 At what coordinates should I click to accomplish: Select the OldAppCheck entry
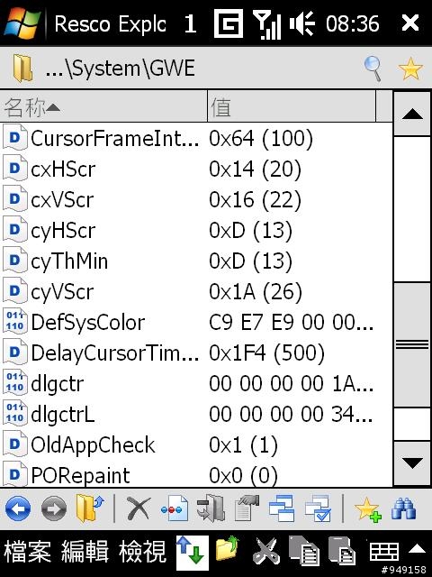tap(196, 444)
